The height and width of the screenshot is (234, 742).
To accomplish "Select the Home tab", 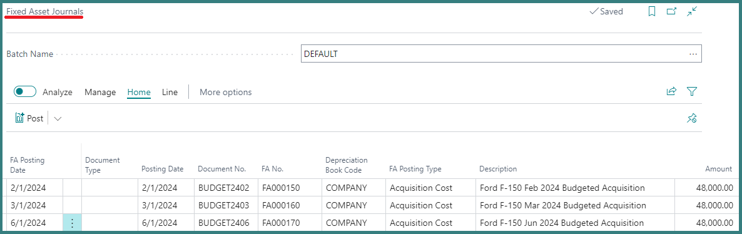I will pyautogui.click(x=139, y=93).
